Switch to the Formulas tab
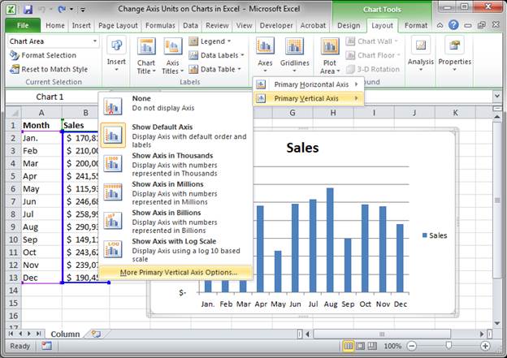The width and height of the screenshot is (507, 358). pyautogui.click(x=160, y=25)
